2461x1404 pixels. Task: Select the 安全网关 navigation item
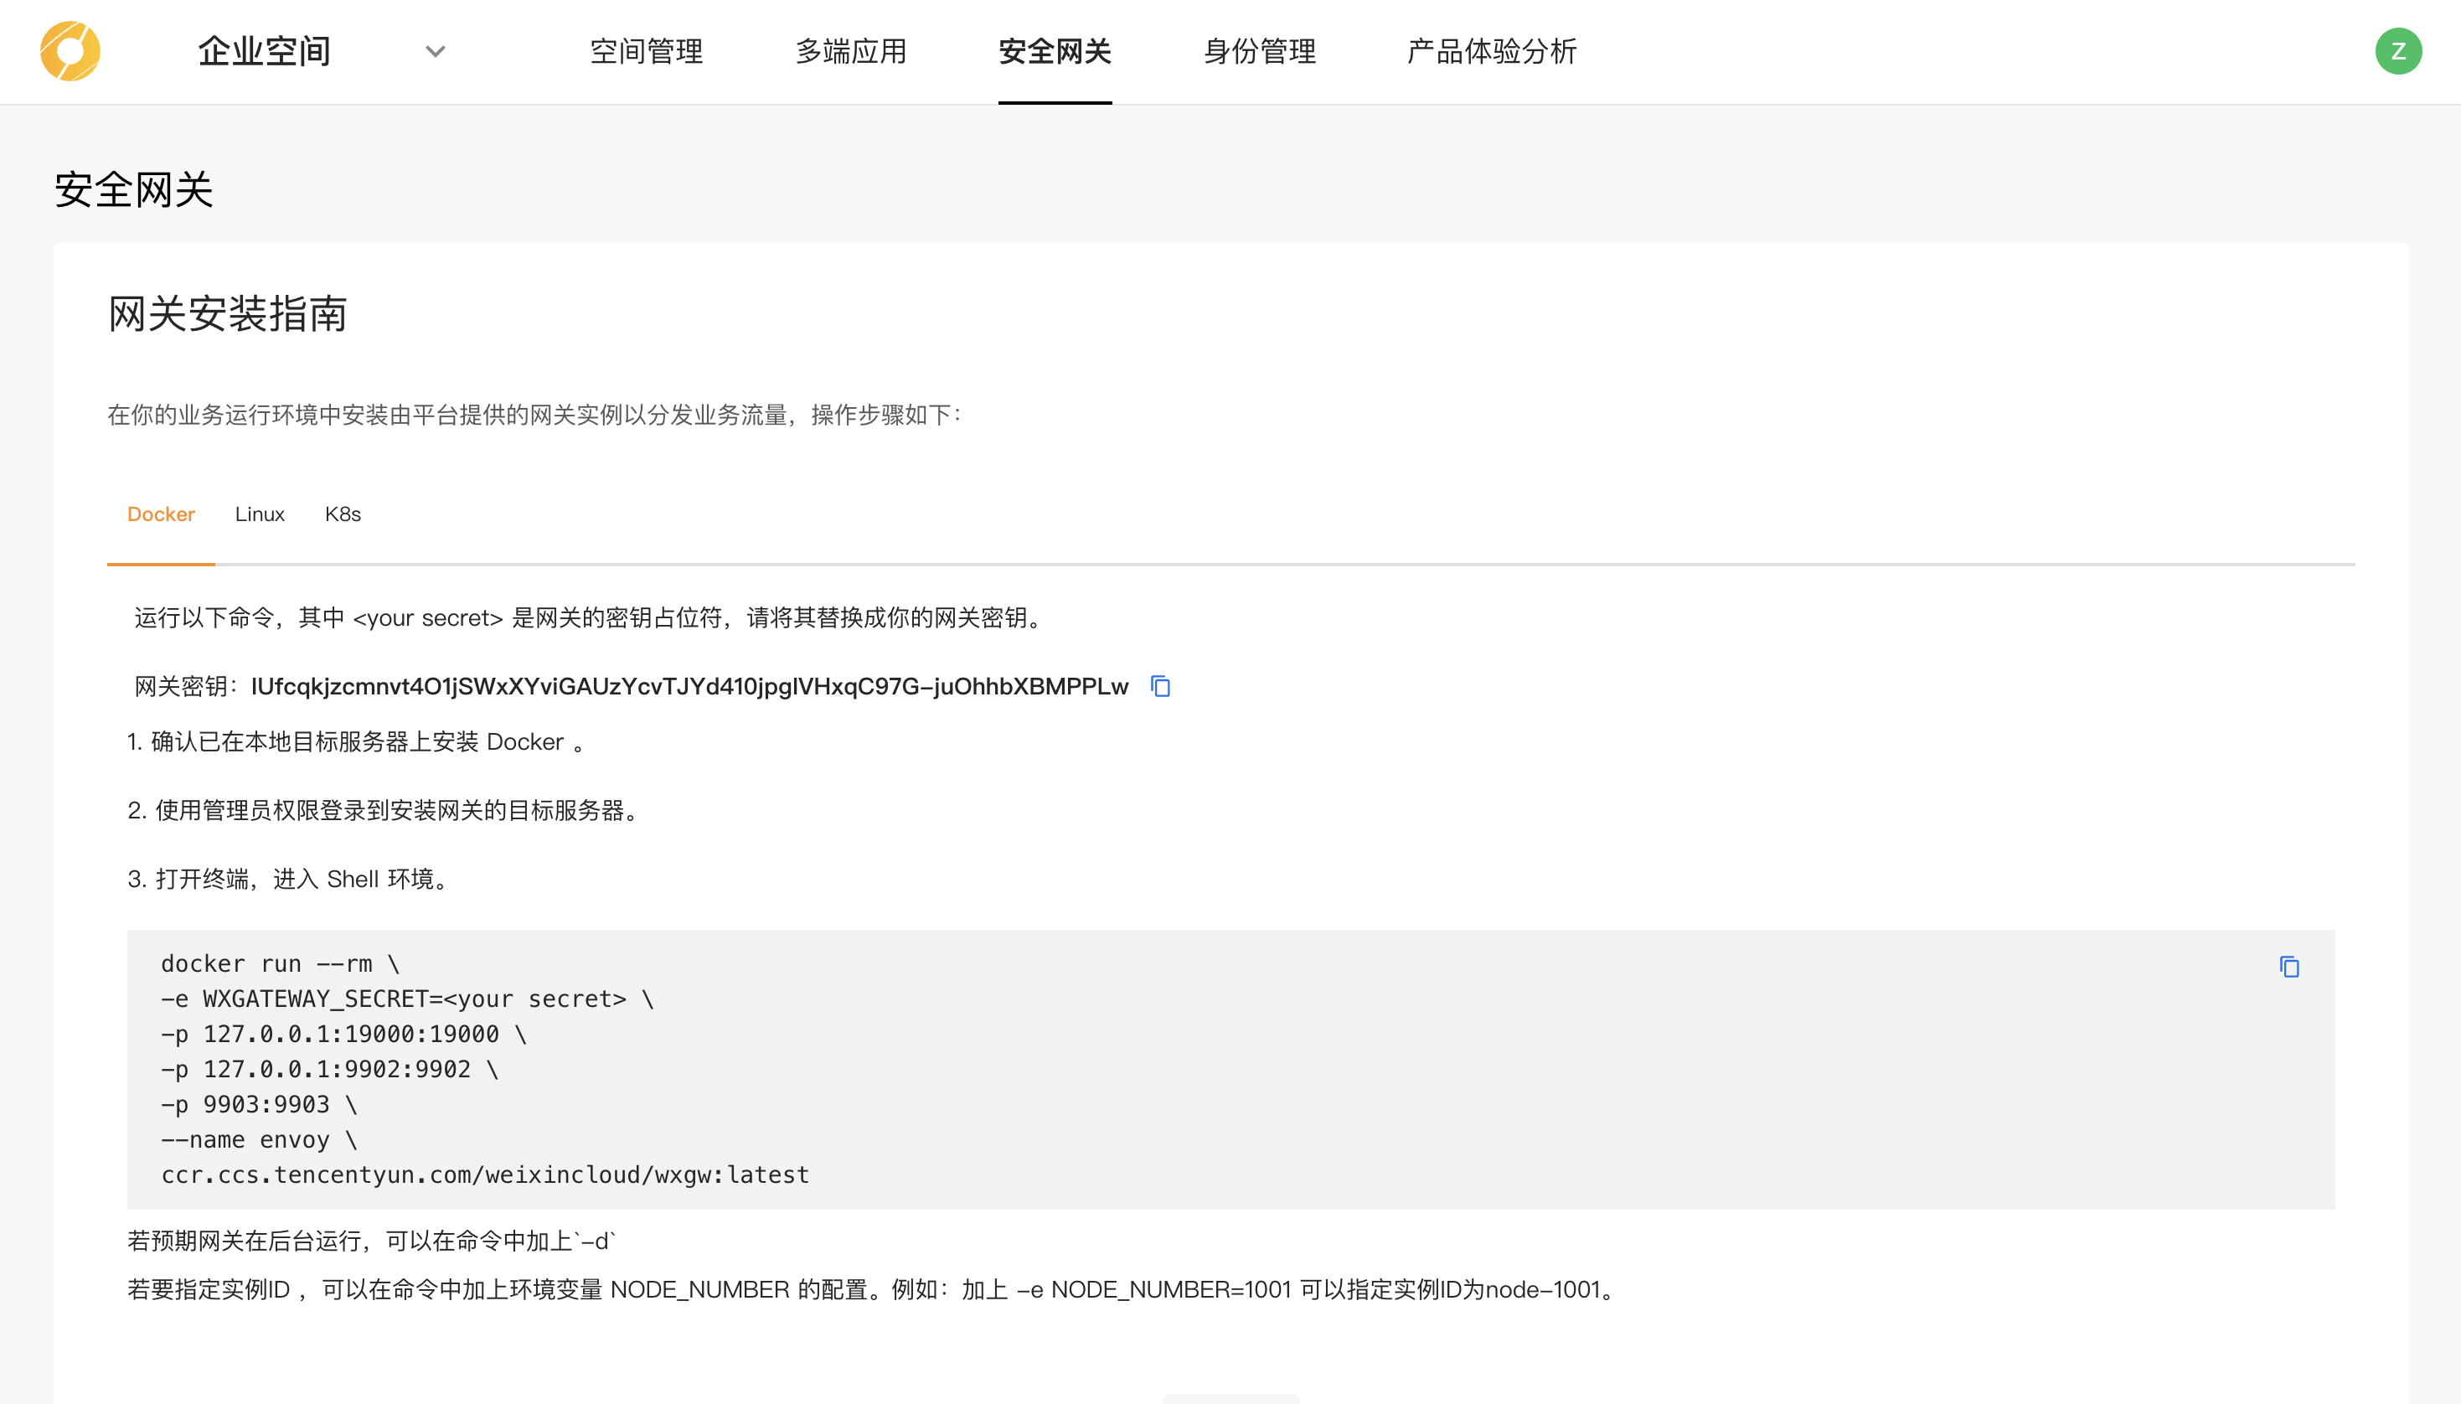1055,51
